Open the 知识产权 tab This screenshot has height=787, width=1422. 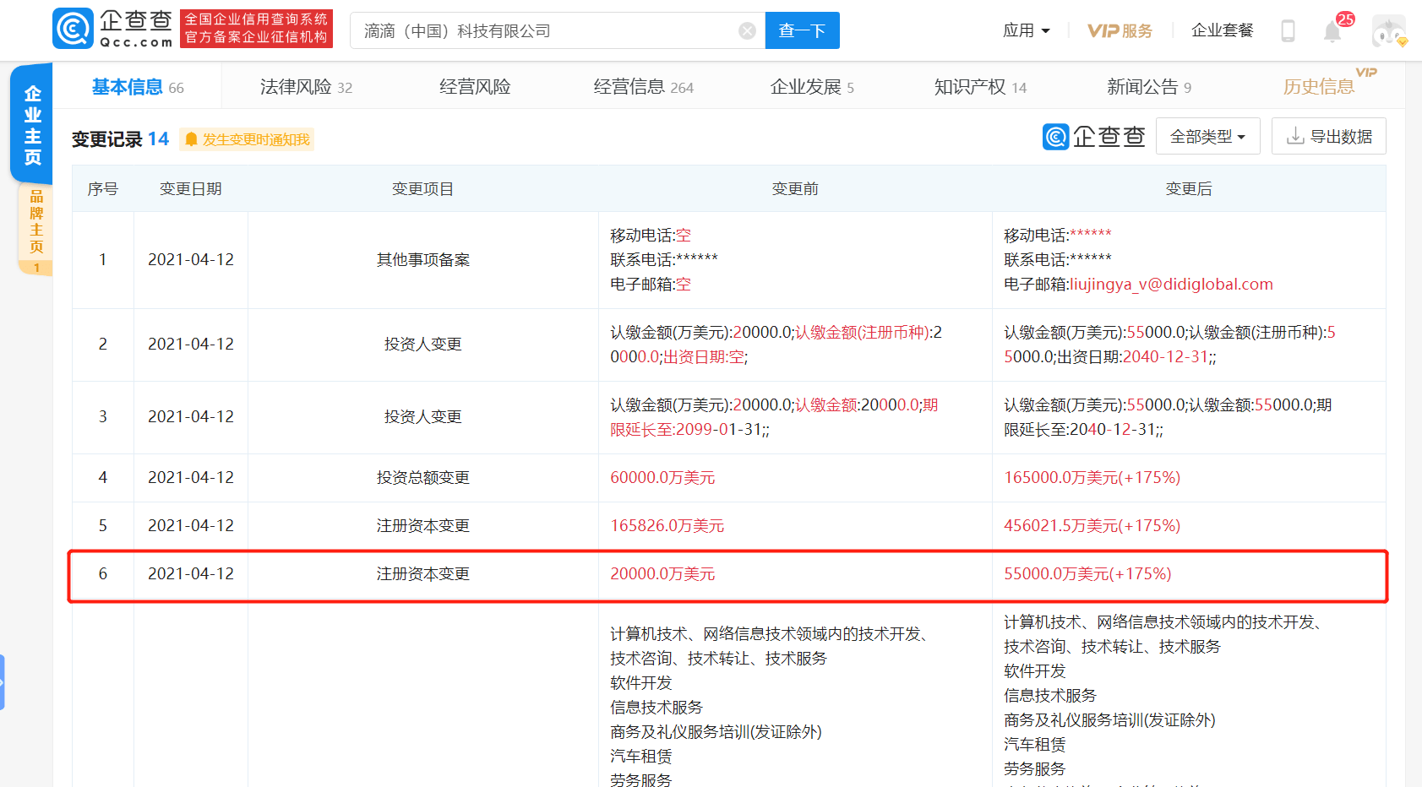coord(980,87)
